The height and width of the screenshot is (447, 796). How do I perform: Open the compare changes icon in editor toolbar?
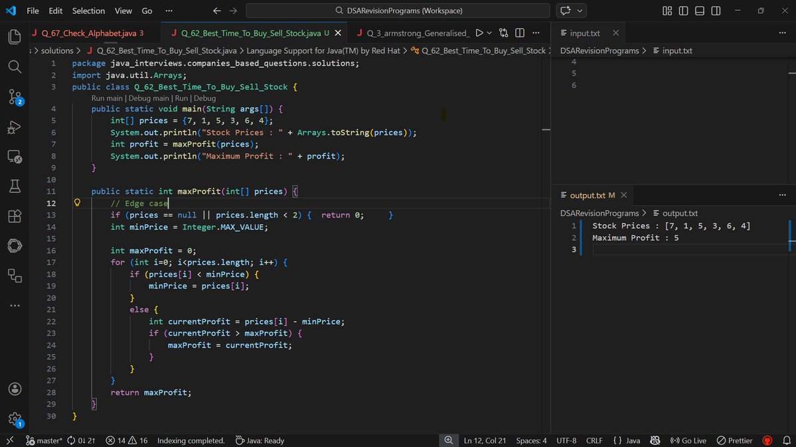pyautogui.click(x=503, y=33)
